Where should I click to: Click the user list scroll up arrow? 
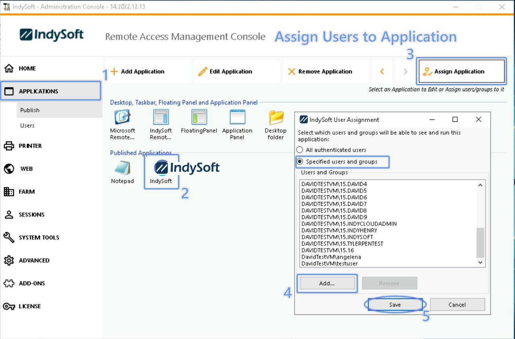[480, 185]
